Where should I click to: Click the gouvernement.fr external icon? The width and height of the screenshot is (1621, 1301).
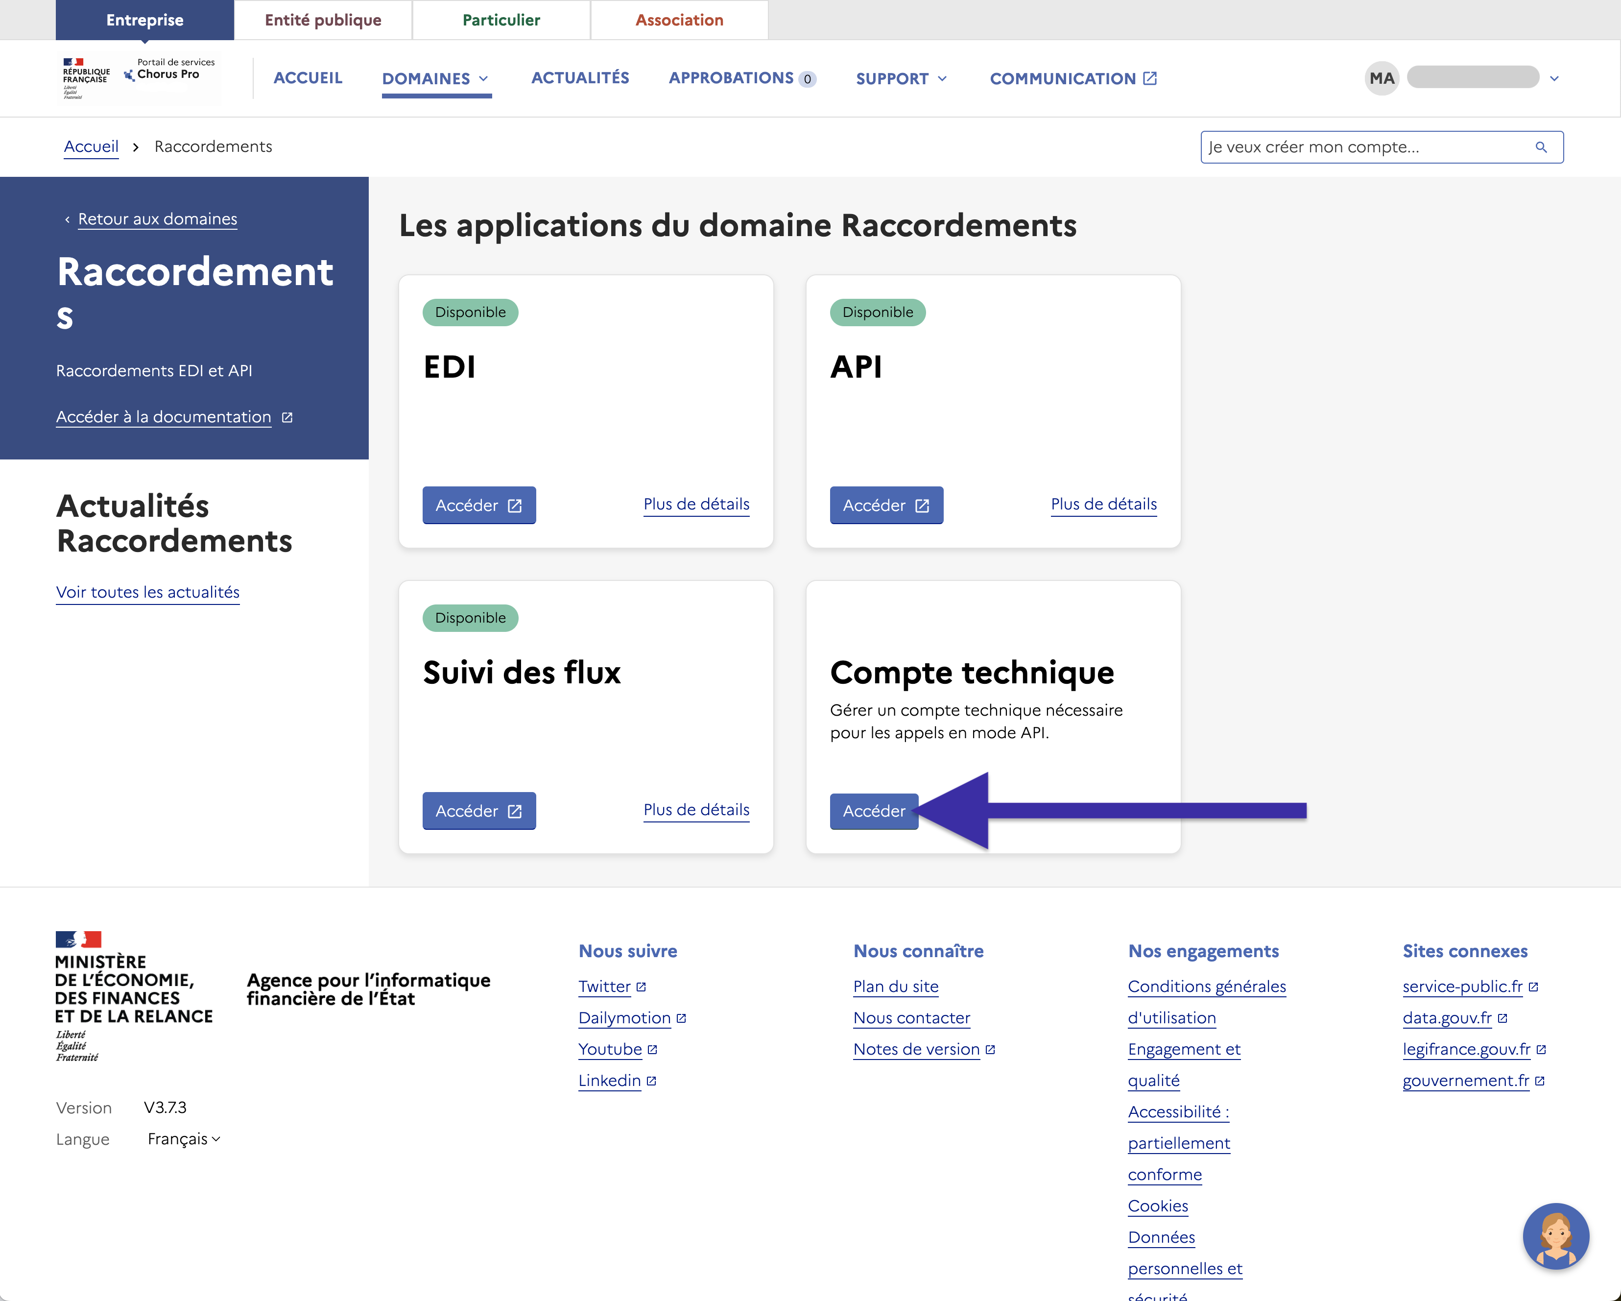1539,1081
